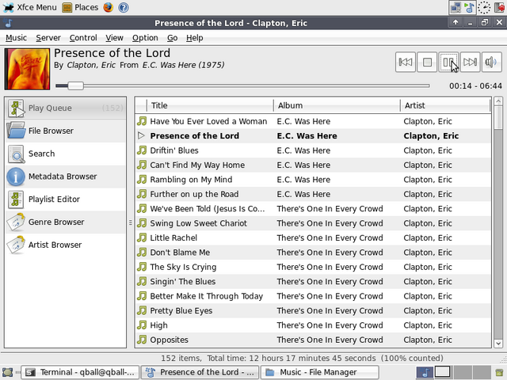
Task: Switch to the Music - File Manager window
Action: coord(320,372)
